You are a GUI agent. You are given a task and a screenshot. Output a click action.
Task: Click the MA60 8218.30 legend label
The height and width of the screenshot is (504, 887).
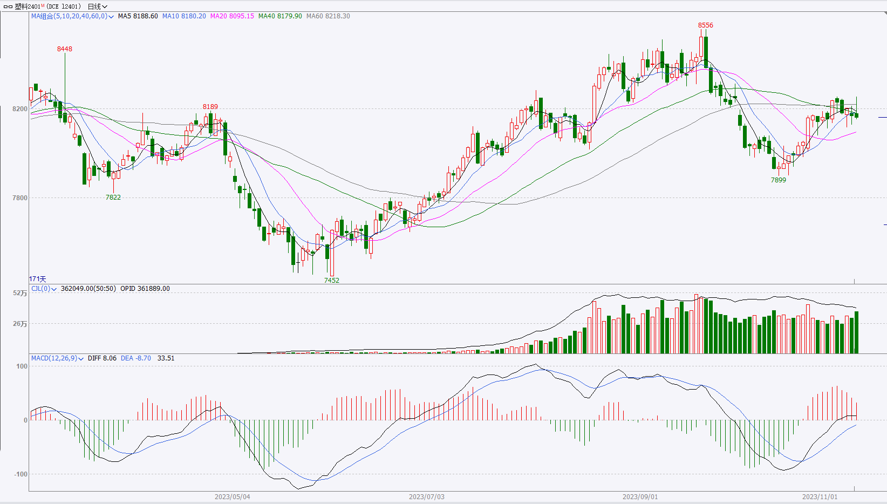tap(328, 16)
